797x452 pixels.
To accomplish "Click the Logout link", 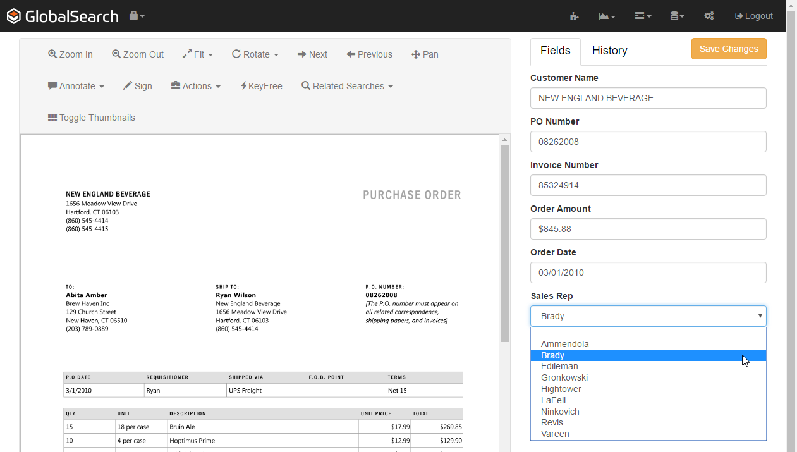I will [x=754, y=16].
